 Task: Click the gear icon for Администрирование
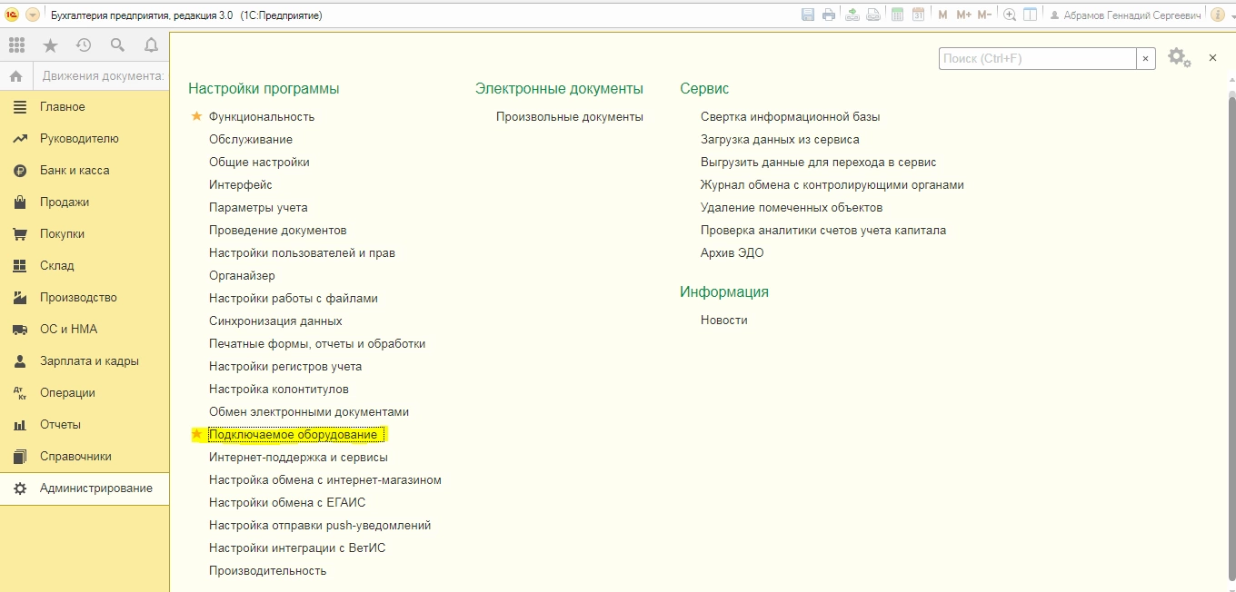[x=19, y=488]
